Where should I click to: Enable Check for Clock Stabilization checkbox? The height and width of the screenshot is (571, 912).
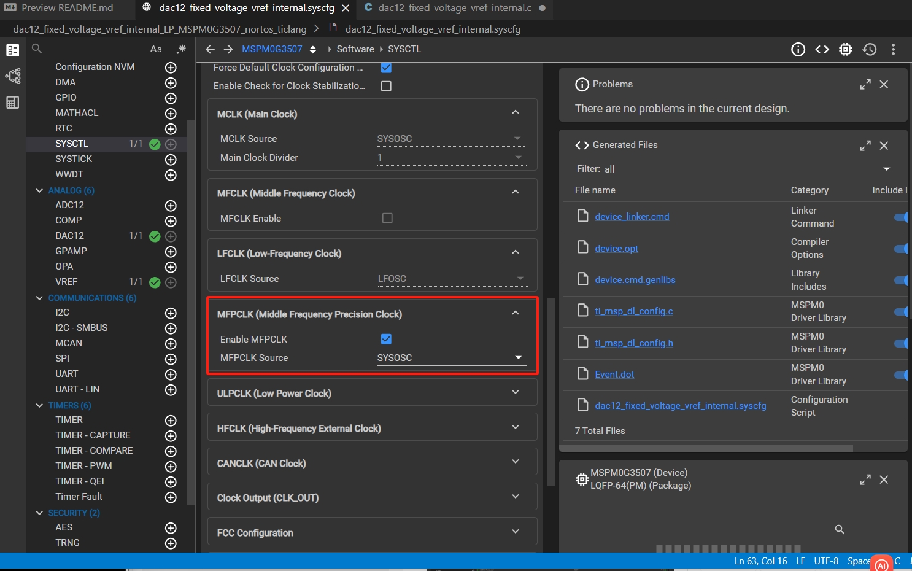click(x=386, y=86)
